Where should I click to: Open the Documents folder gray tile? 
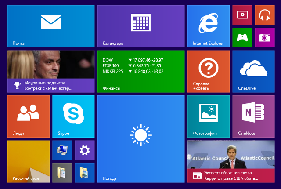point(62,173)
